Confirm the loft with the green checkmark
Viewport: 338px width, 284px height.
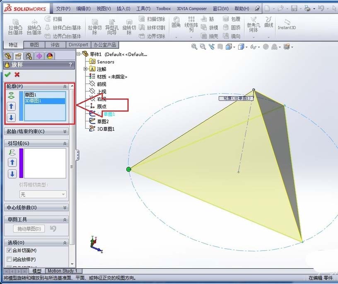(x=7, y=75)
